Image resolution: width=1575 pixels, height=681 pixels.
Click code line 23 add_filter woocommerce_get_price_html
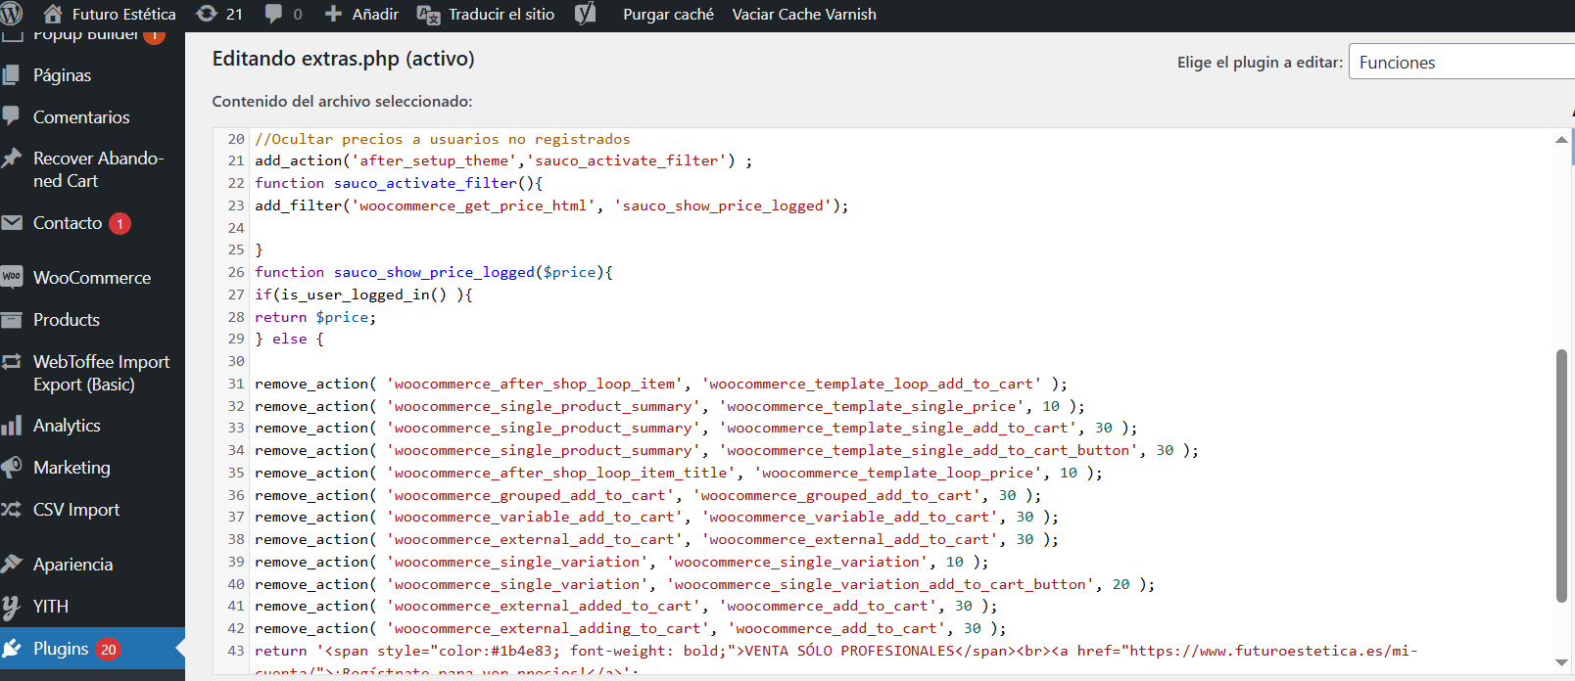tap(551, 205)
